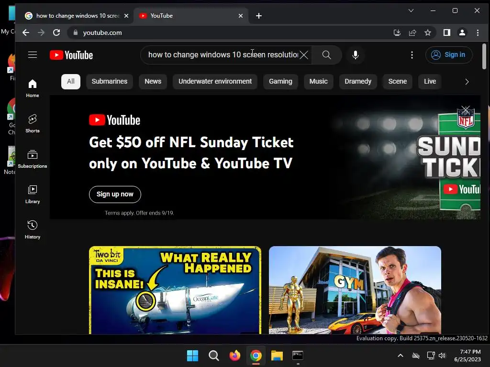Open Library from the sidebar

33,194
